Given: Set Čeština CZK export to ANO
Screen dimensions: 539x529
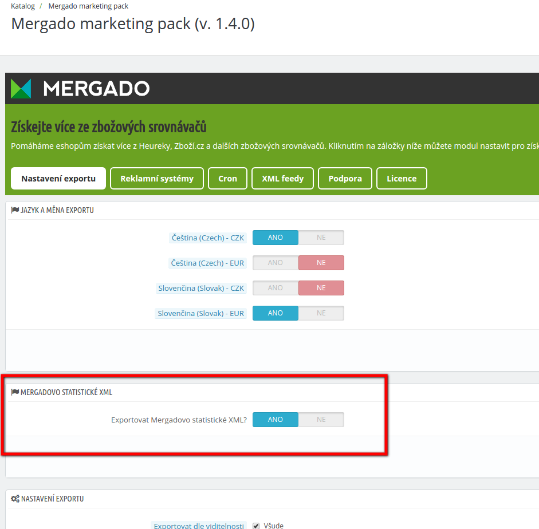Looking at the screenshot, I should coord(276,238).
